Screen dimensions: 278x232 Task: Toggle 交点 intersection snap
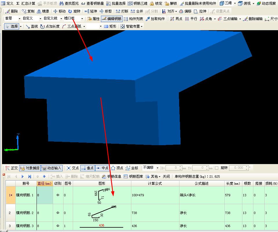[x=73, y=168]
